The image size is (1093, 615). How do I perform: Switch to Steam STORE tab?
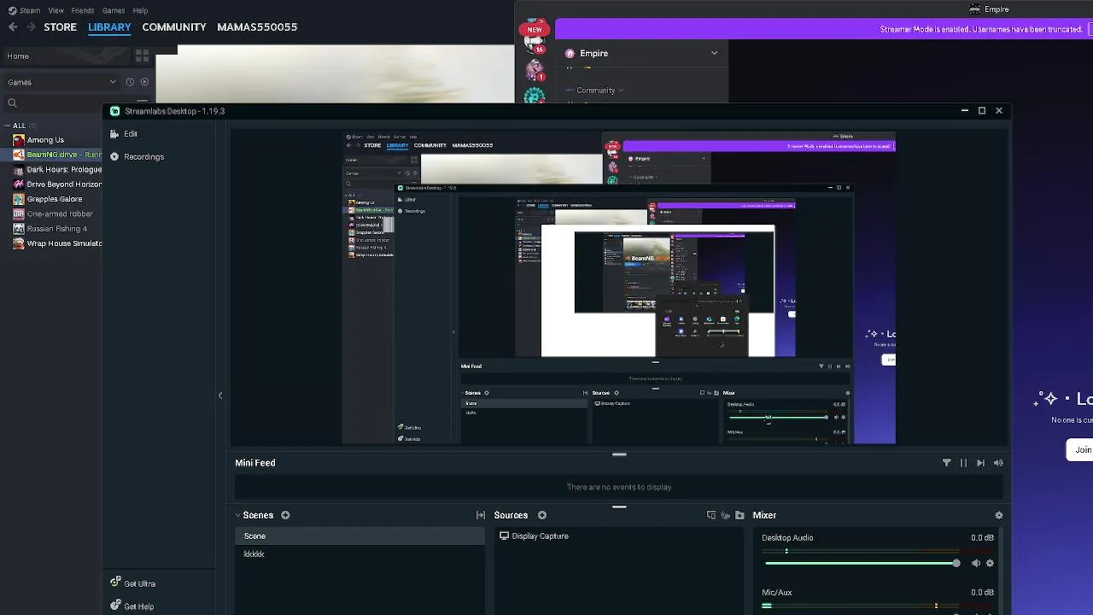pos(60,27)
